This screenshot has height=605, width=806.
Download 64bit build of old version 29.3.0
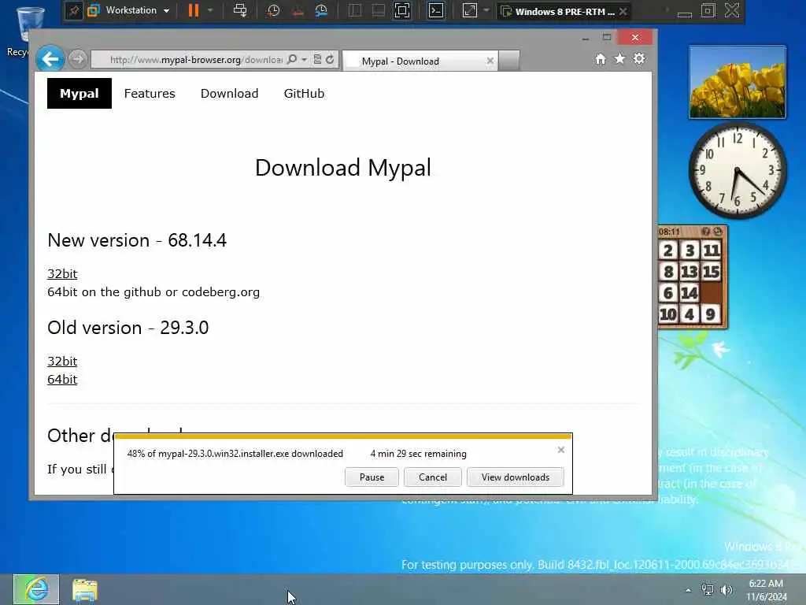tap(62, 379)
